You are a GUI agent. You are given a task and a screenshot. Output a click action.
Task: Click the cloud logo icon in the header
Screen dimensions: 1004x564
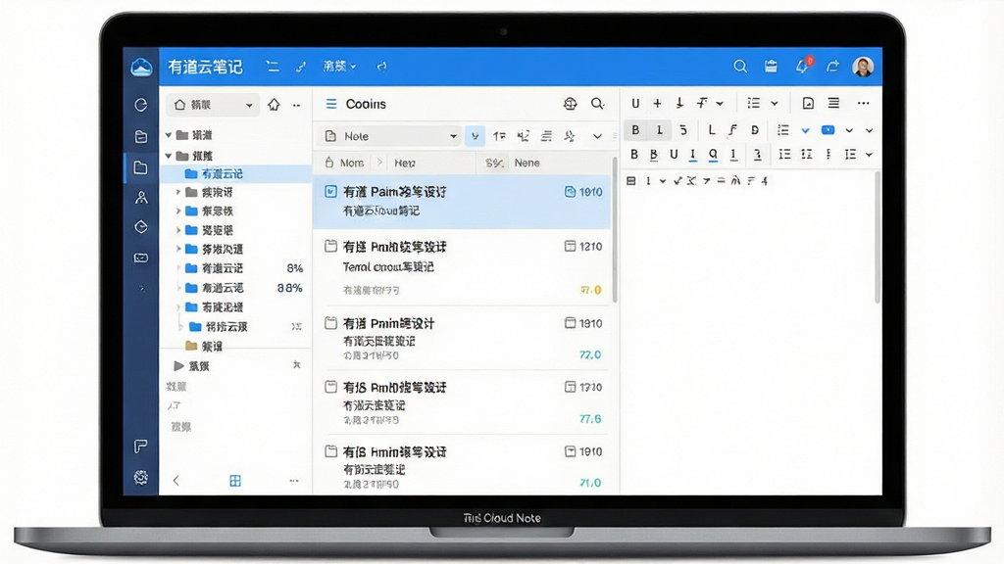[x=141, y=67]
